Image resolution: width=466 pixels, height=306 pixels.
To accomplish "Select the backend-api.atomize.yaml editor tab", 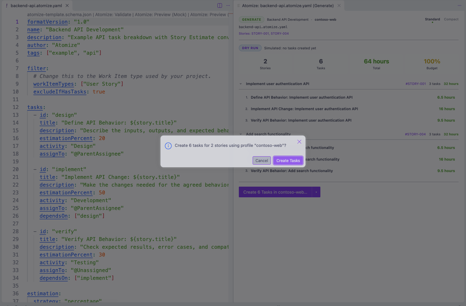I will pos(36,5).
